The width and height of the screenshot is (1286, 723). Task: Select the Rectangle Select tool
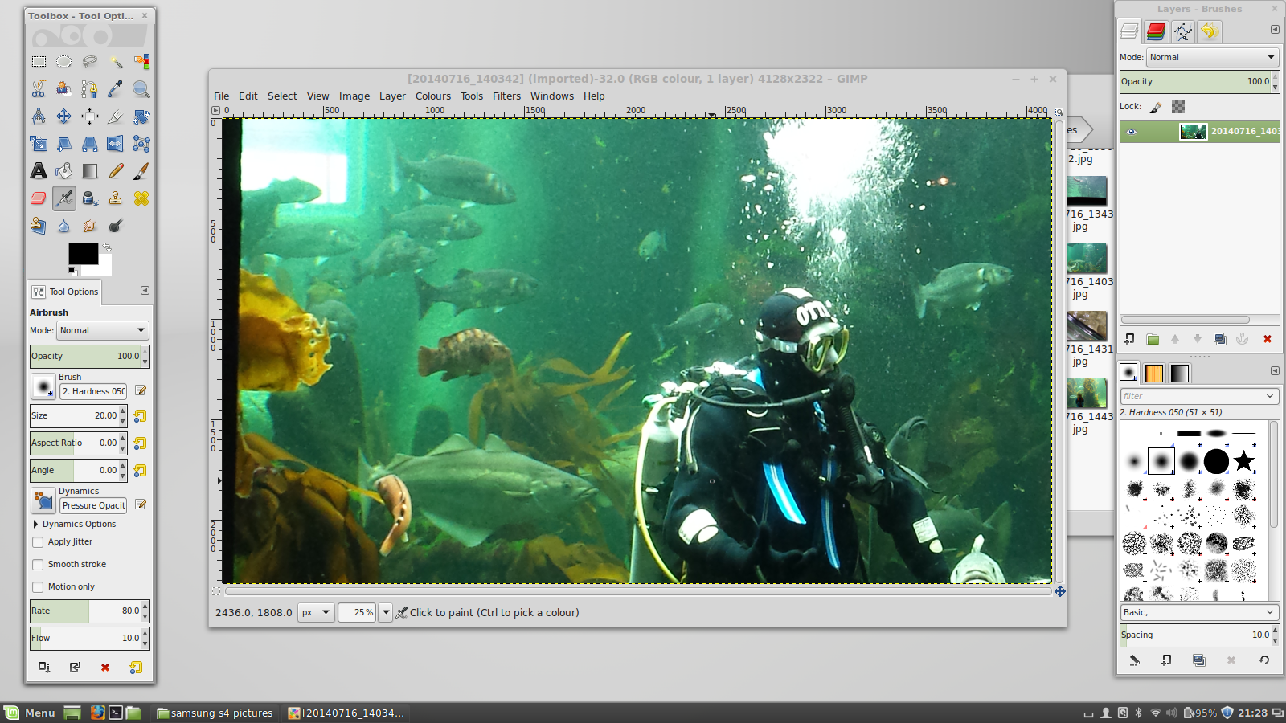pyautogui.click(x=39, y=62)
